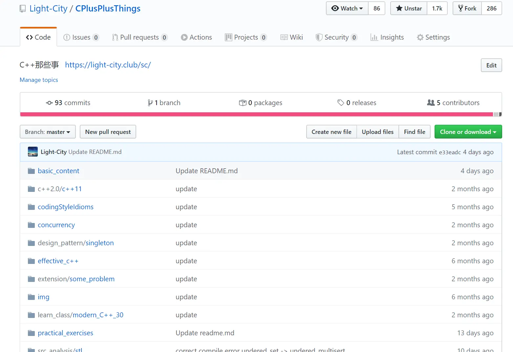Click the Manage topics link
This screenshot has width=513, height=352.
point(39,80)
